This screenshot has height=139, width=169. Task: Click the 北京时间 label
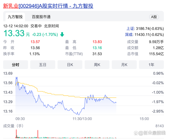coord(51,26)
